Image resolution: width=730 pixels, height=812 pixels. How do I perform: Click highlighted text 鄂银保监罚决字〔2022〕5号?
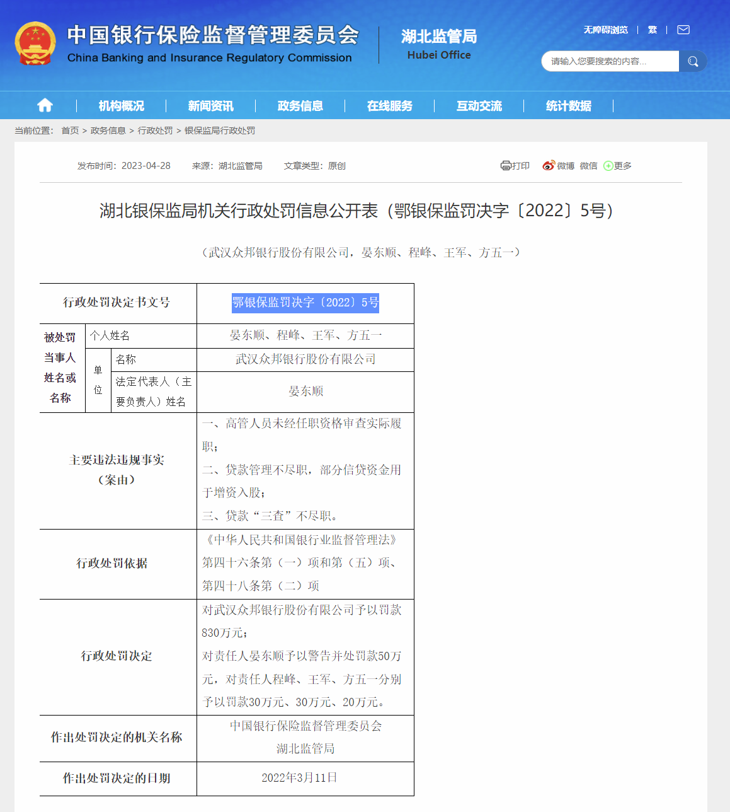coord(305,303)
